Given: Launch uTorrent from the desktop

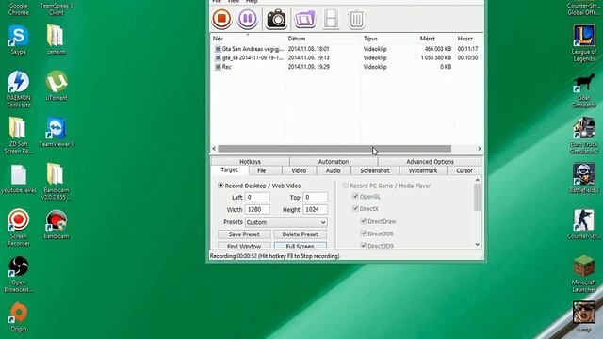Looking at the screenshot, I should tap(57, 86).
